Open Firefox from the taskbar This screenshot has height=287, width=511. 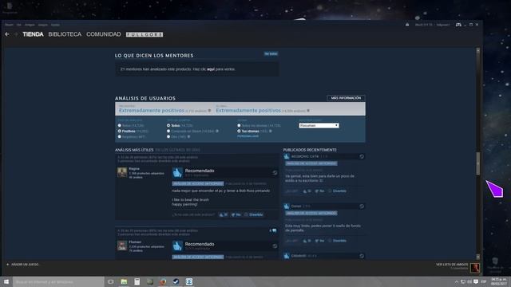(163, 281)
